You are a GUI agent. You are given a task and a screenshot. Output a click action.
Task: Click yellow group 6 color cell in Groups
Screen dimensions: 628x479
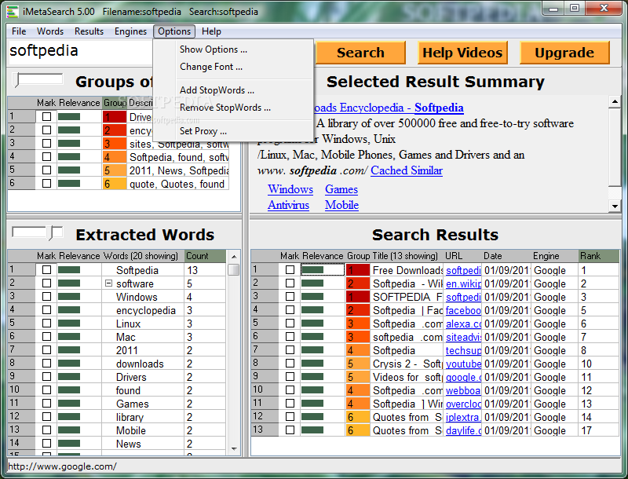[x=115, y=184]
